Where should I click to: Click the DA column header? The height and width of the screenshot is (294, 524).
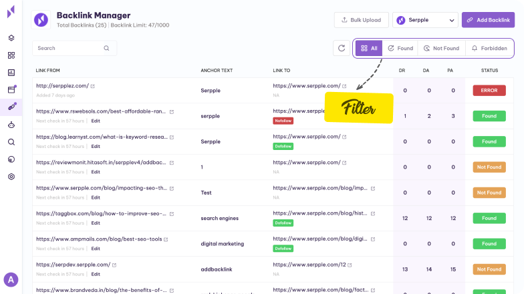click(426, 71)
